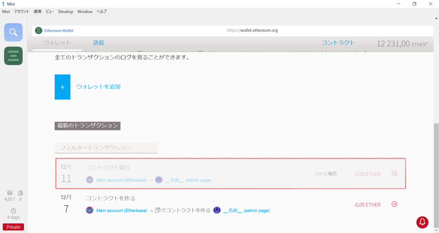Open the ビュー menu
This screenshot has height=233, width=439.
pyautogui.click(x=50, y=12)
